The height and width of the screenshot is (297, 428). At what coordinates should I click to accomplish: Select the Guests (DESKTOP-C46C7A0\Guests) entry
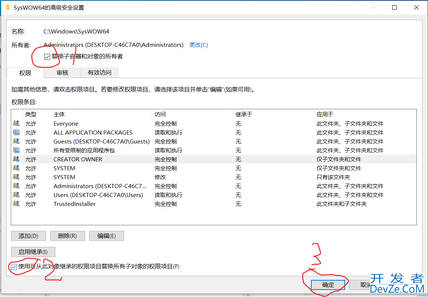pyautogui.click(x=214, y=141)
